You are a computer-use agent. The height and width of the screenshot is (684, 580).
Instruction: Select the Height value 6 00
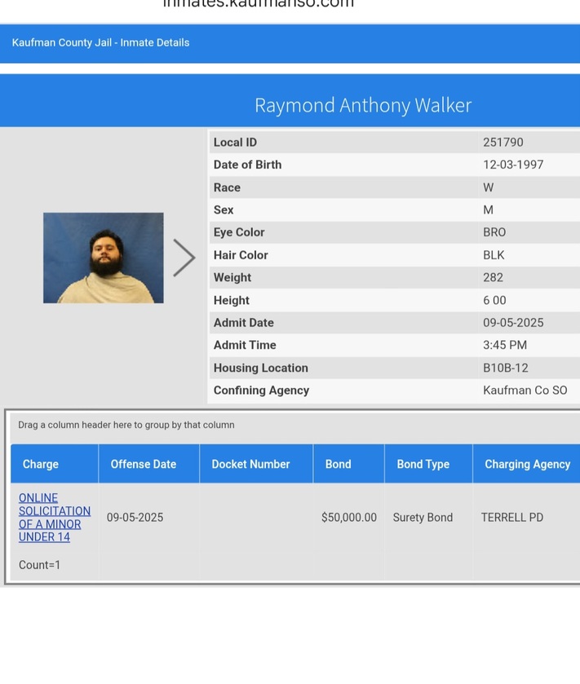click(494, 300)
